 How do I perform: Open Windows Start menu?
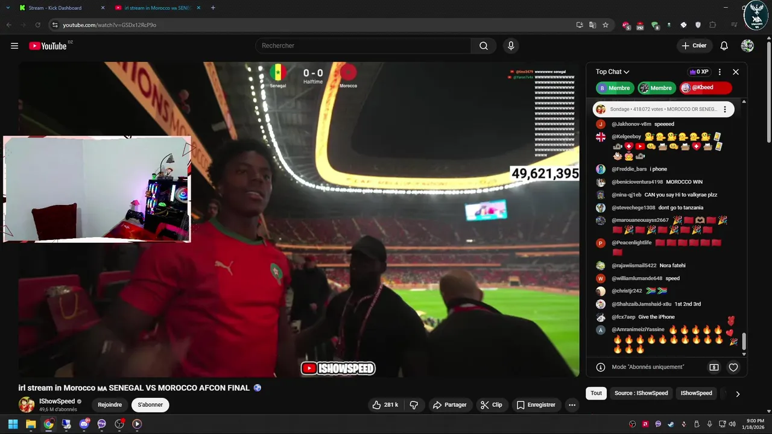pyautogui.click(x=13, y=424)
